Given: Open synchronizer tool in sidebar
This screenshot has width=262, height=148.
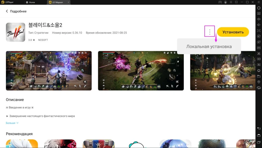Looking at the screenshot, I should [x=259, y=65].
